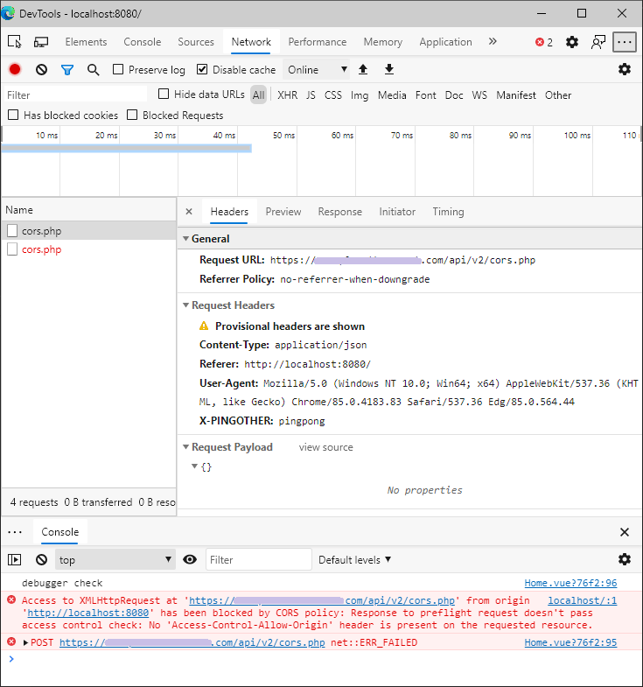Image resolution: width=643 pixels, height=687 pixels.
Task: Clear the network log icon
Action: 42,69
